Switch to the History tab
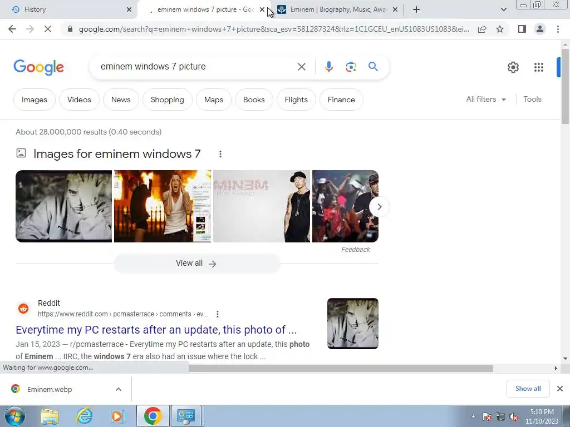Image resolution: width=570 pixels, height=427 pixels. (x=68, y=9)
